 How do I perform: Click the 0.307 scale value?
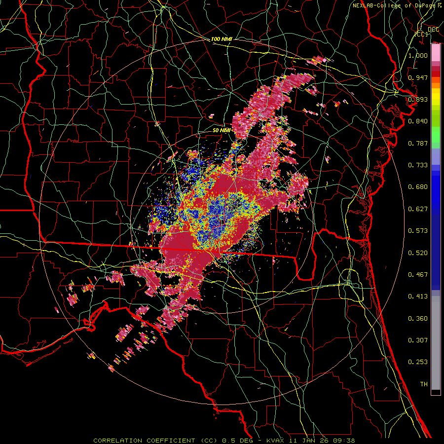pos(418,340)
